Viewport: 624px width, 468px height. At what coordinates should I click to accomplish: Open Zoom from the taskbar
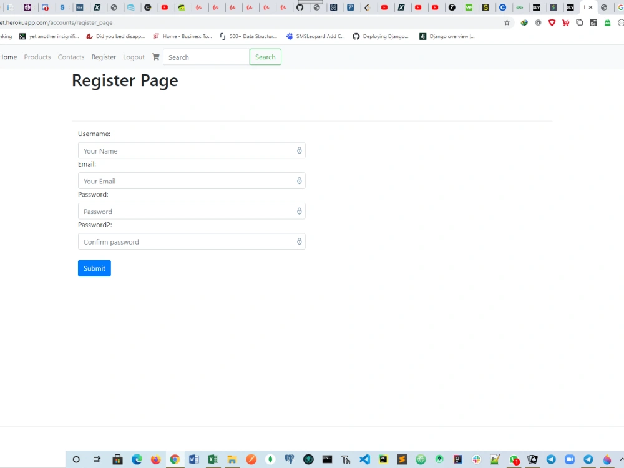point(570,459)
